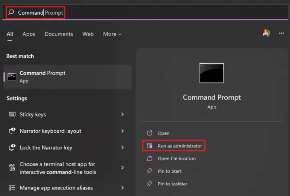Expand Narrator keyboard layout chevron
The image size is (290, 196).
click(122, 131)
